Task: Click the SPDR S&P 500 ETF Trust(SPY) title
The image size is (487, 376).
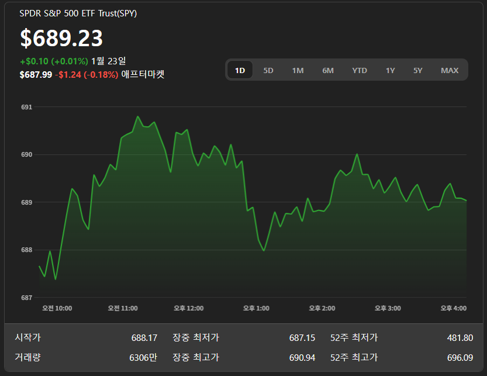Action: click(78, 13)
